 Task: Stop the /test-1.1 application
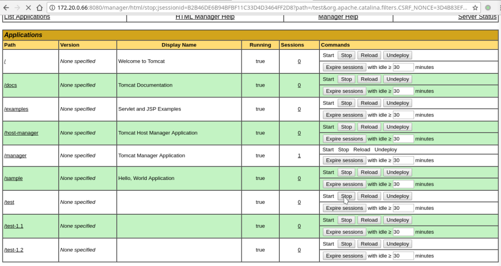click(x=346, y=220)
